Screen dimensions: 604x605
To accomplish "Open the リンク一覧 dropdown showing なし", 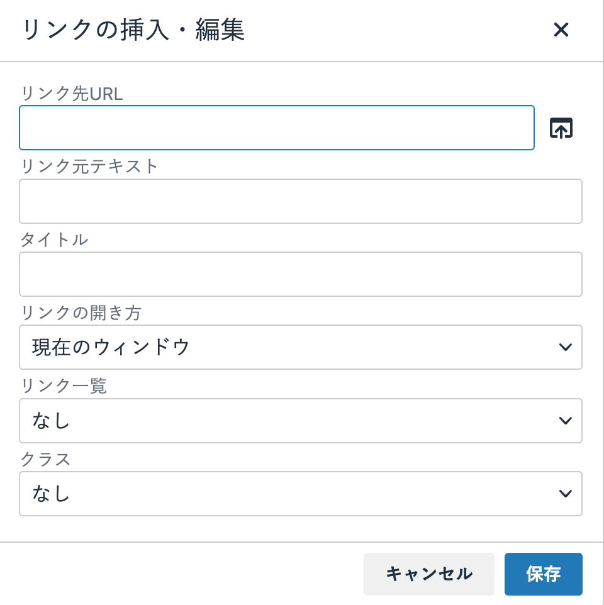I will (300, 421).
